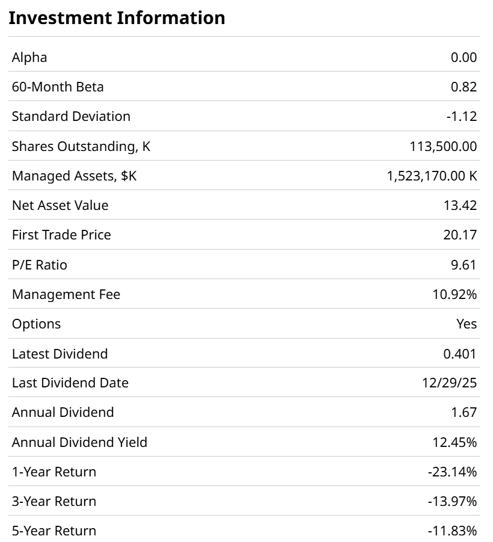Select the 1-Year Return value -23.14%

pyautogui.click(x=452, y=472)
